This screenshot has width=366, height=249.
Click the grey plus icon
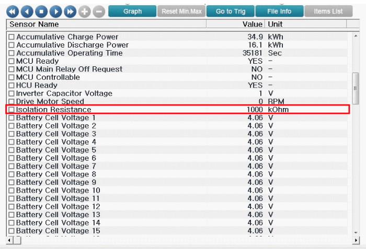[85, 11]
